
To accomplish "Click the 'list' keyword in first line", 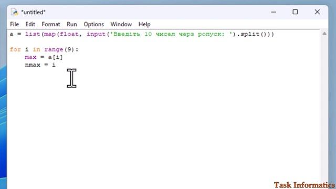I will pos(33,34).
